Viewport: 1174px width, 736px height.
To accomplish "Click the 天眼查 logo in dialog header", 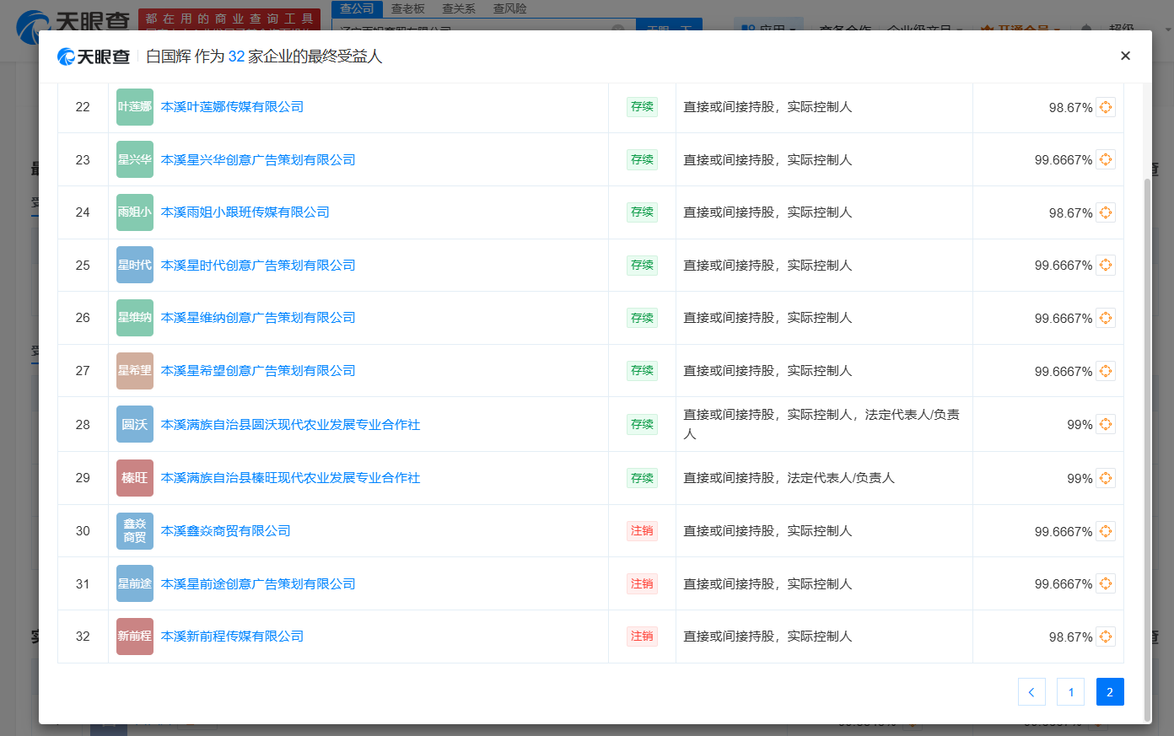I will (x=94, y=56).
